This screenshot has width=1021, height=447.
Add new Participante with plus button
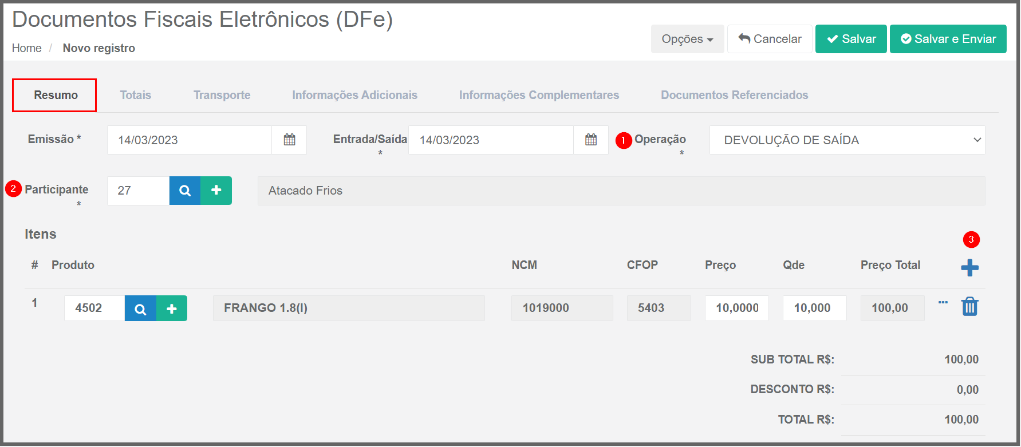[216, 191]
